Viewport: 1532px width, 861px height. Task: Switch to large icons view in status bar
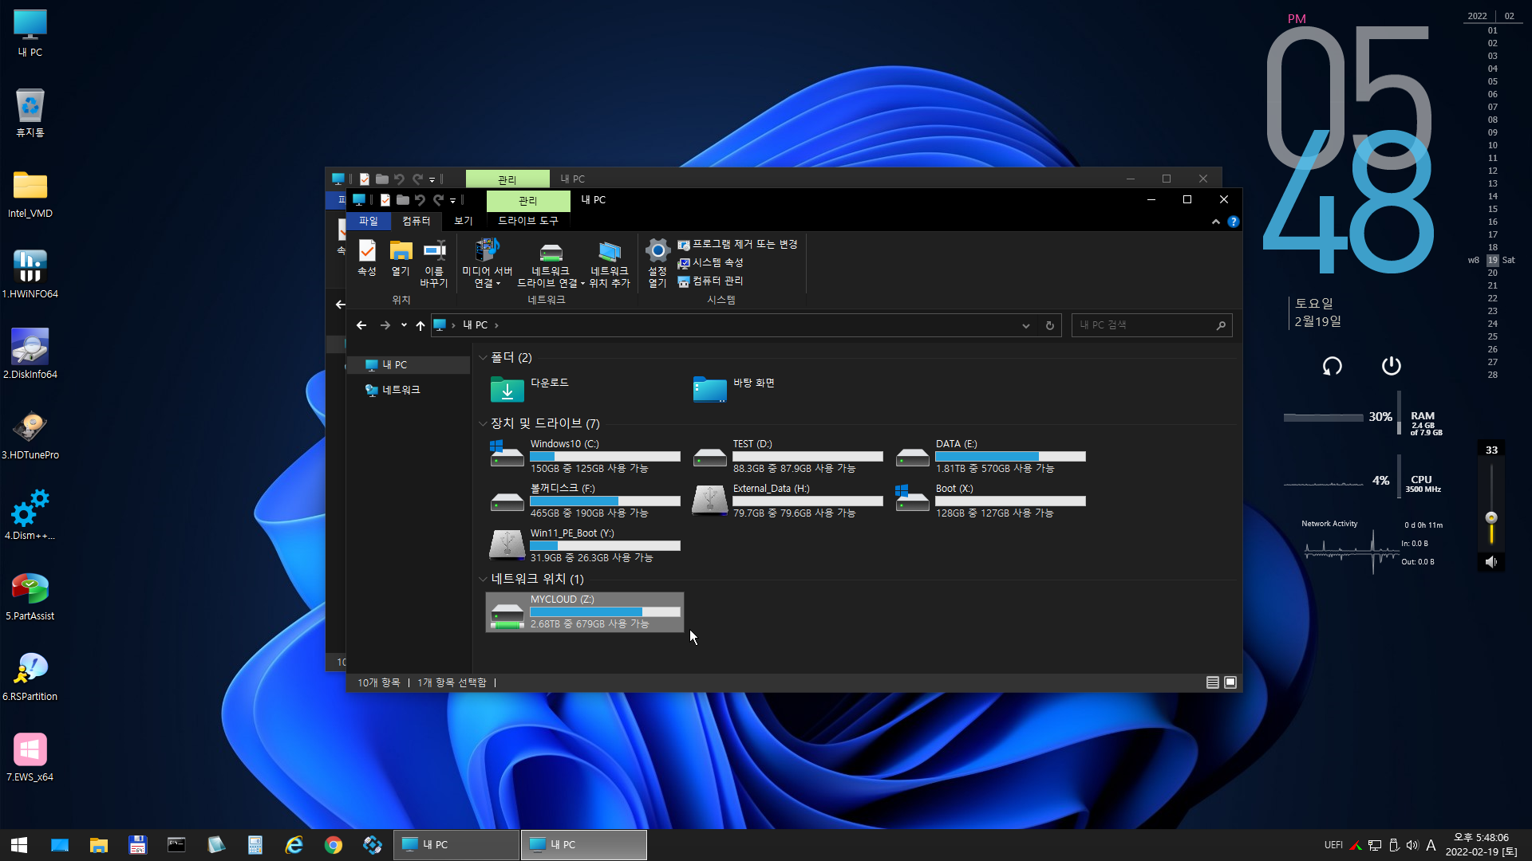pyautogui.click(x=1230, y=682)
